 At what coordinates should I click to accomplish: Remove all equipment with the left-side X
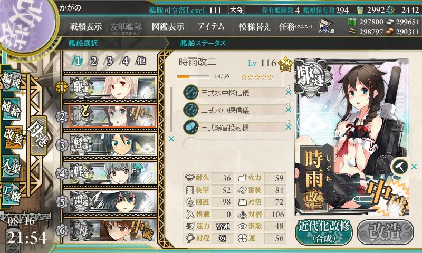[x=171, y=139]
